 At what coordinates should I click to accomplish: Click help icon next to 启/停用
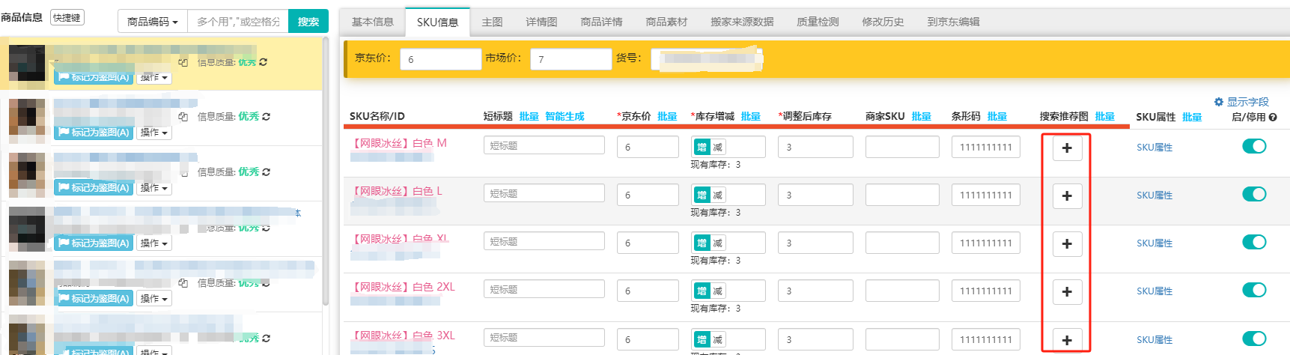tap(1273, 118)
